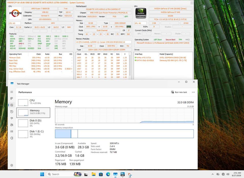Viewport: 244px width, 178px height.
Task: Open Task Manager settings gear
Action: tap(12, 165)
